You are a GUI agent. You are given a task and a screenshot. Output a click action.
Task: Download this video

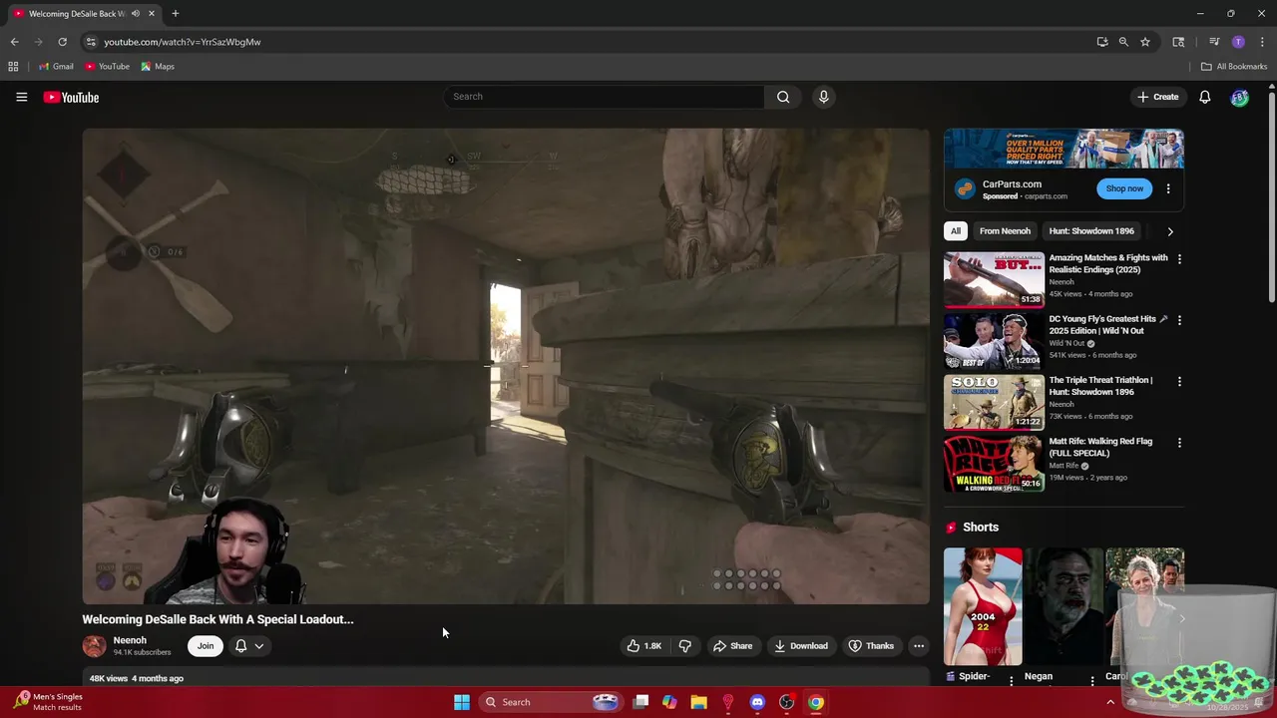801,646
